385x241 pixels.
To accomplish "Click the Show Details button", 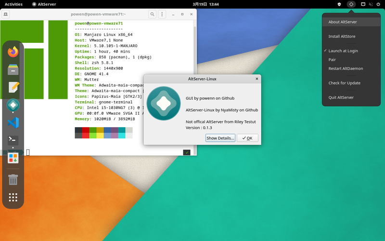I will pos(220,138).
